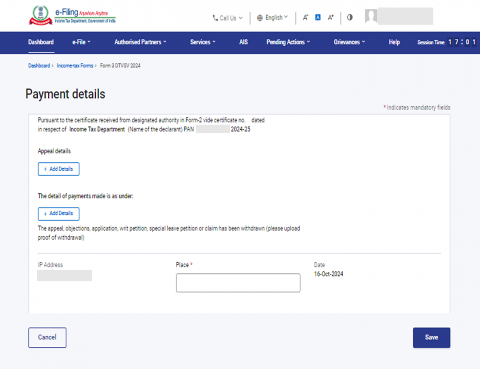Click the contrast theme icon

tap(349, 17)
